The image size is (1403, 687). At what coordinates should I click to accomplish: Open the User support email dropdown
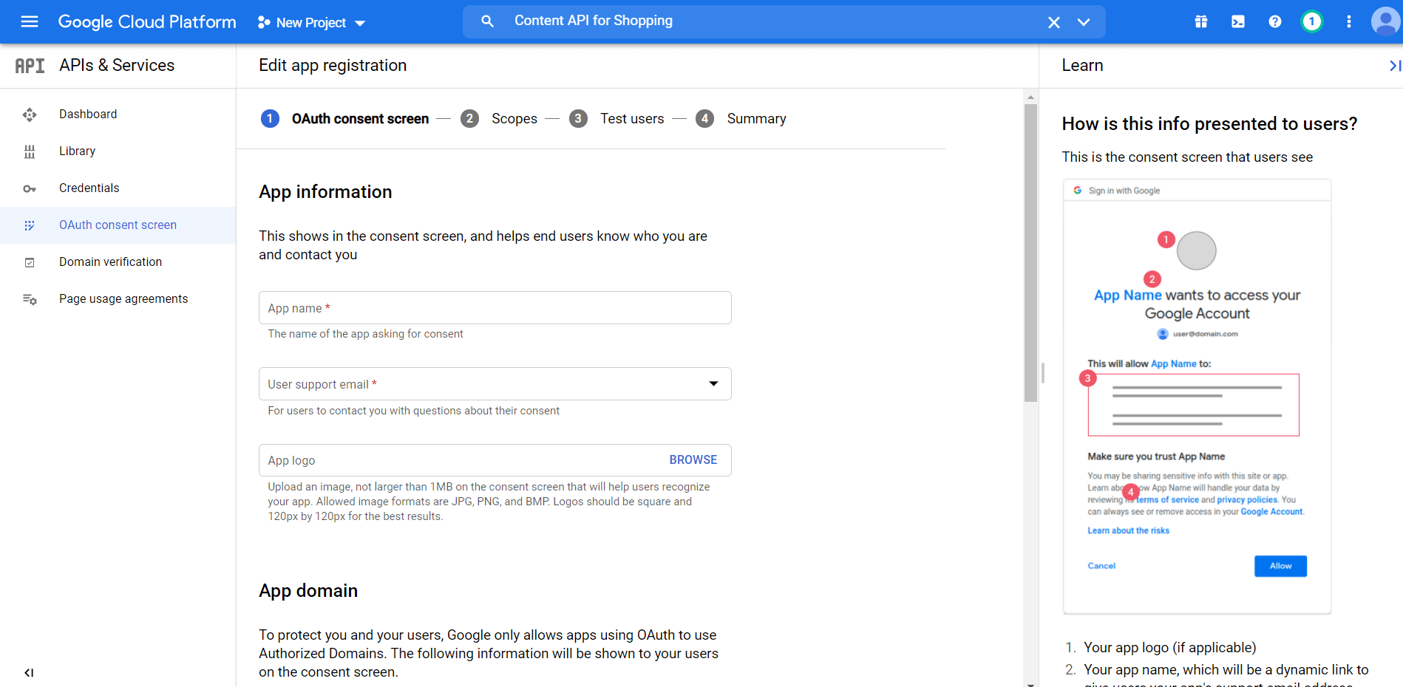click(x=495, y=384)
